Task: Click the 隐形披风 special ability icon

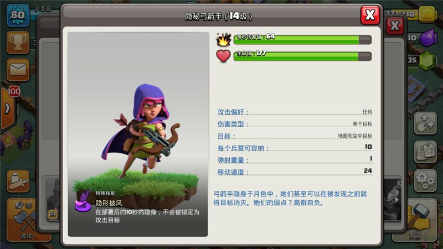Action: click(x=83, y=201)
